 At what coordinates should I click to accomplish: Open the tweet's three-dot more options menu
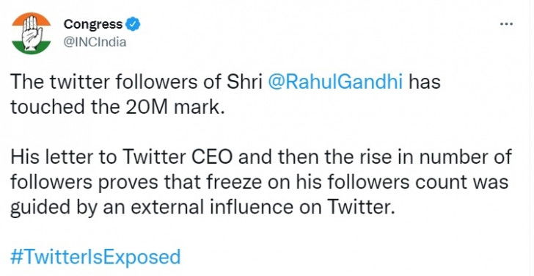(x=506, y=23)
